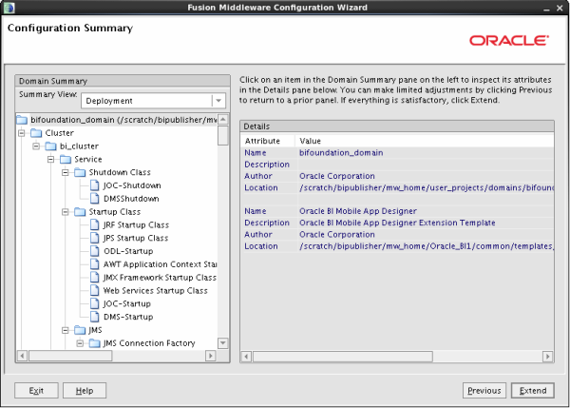570x408 pixels.
Task: Select the Web Services Startup Class icon
Action: pos(95,290)
